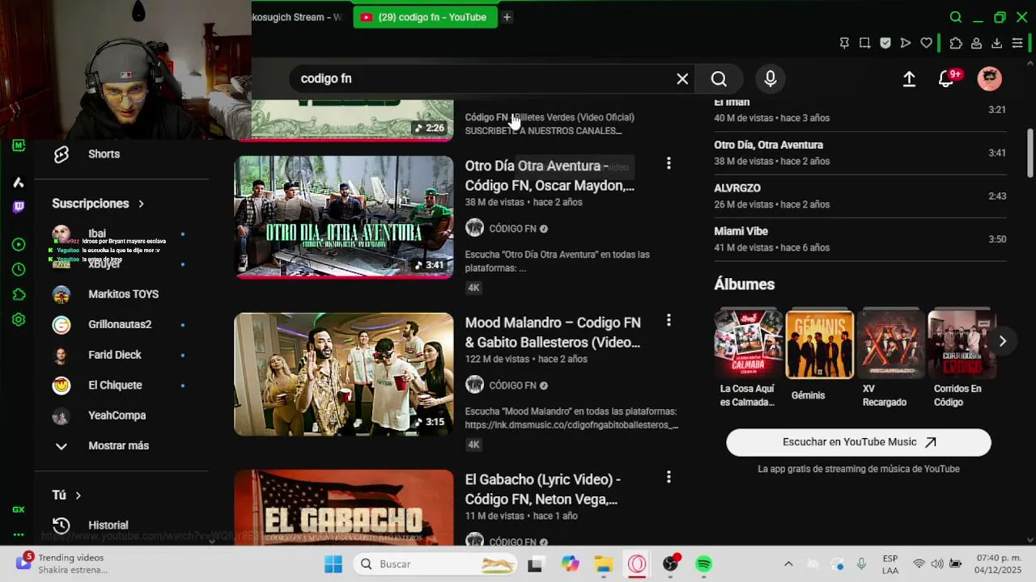Open the YouTube upload/create icon
This screenshot has height=582, width=1036.
point(909,78)
